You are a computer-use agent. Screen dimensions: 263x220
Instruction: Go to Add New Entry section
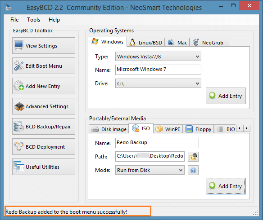(44, 86)
